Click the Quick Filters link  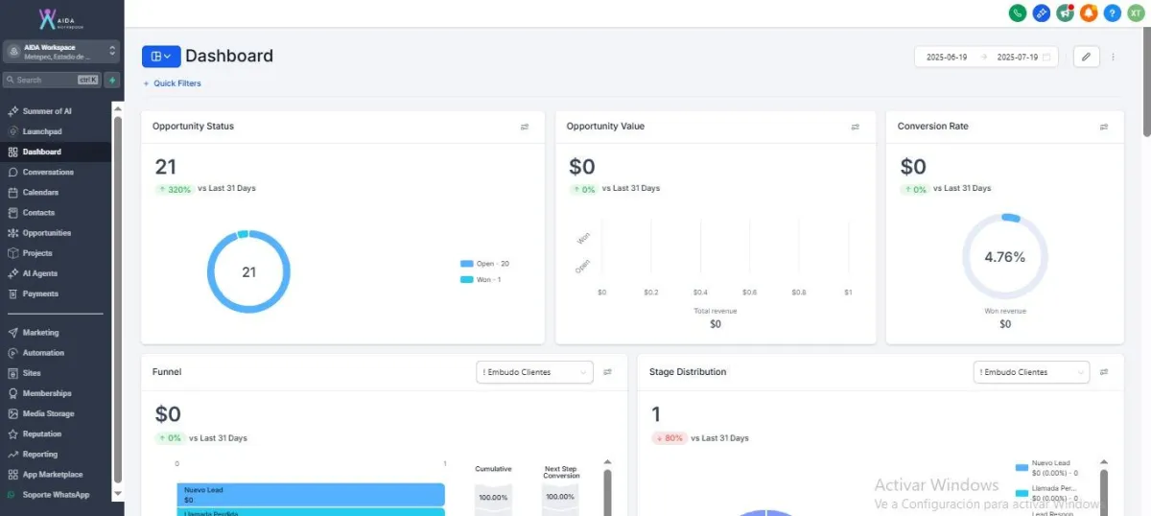173,83
